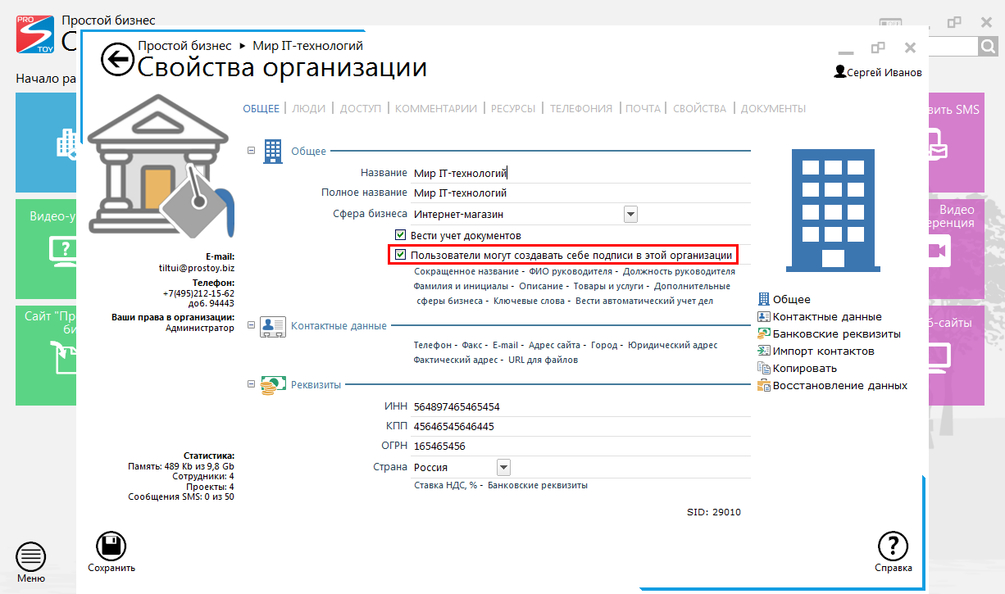The width and height of the screenshot is (1005, 594).
Task: Click the back arrow icon
Action: [x=117, y=59]
